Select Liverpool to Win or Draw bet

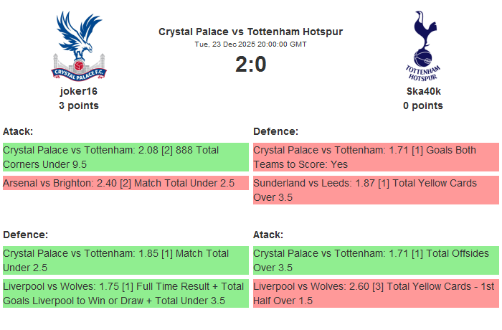(126, 293)
